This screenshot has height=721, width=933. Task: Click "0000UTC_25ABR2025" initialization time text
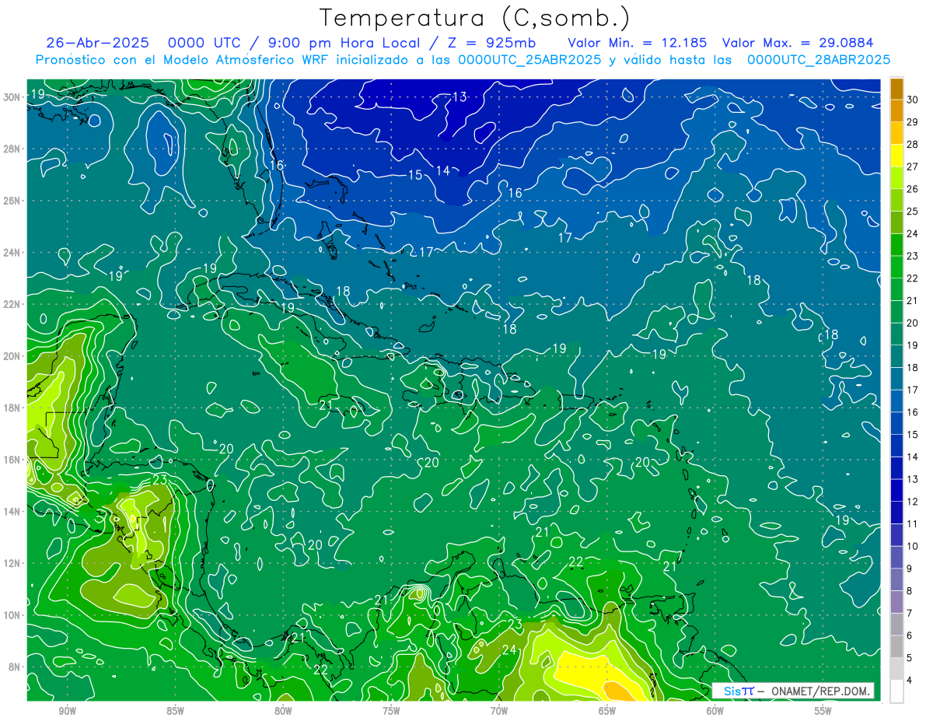pyautogui.click(x=529, y=60)
